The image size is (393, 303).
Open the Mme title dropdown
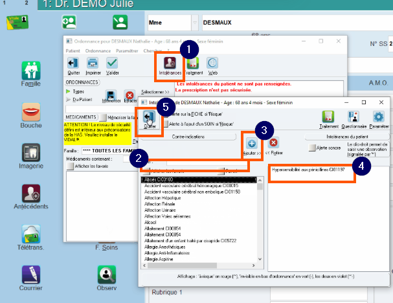[x=195, y=23]
